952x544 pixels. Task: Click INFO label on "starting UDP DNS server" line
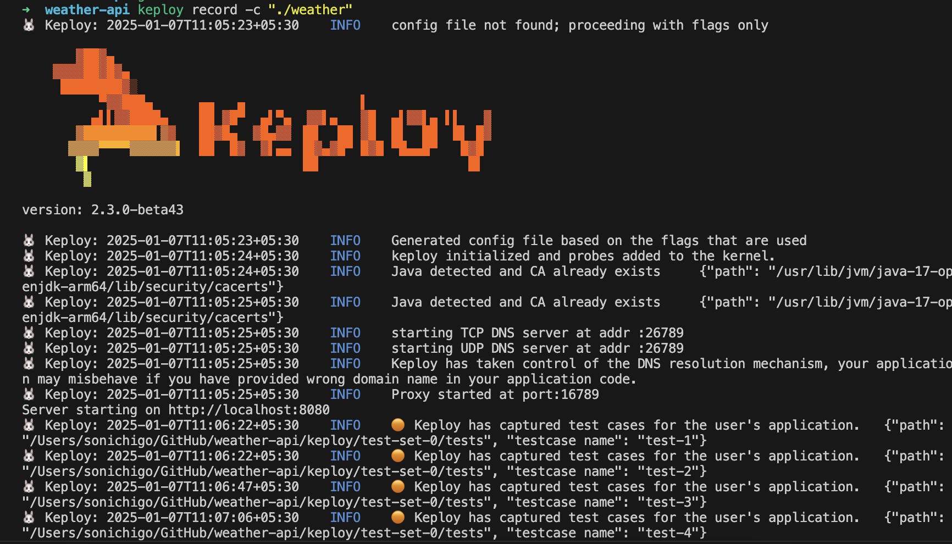(345, 348)
